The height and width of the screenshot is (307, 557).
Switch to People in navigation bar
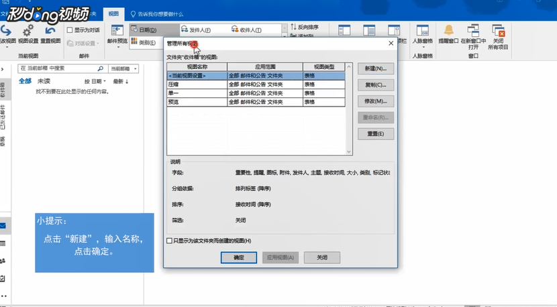click(x=3, y=261)
